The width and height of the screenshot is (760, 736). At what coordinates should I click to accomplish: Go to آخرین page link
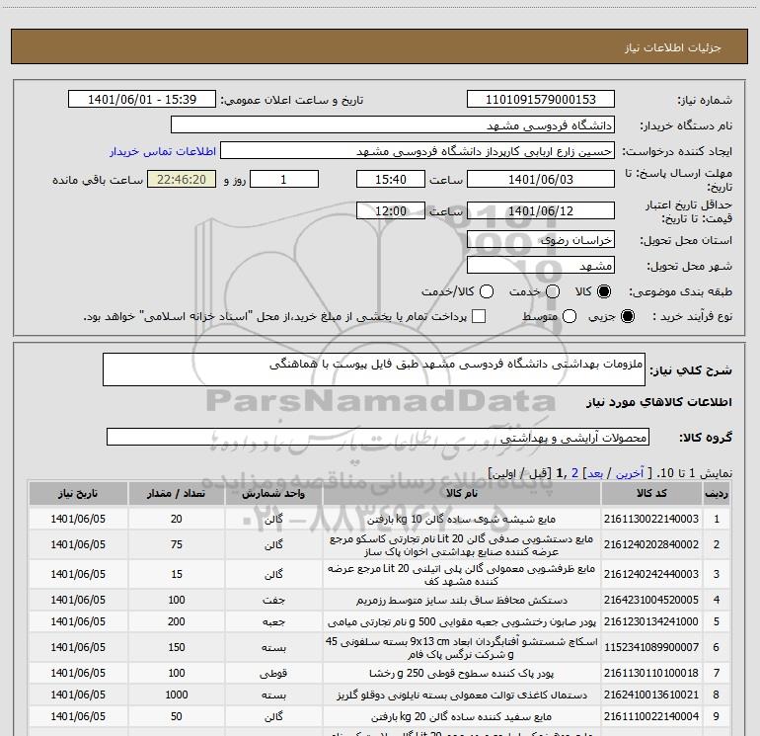coord(630,473)
